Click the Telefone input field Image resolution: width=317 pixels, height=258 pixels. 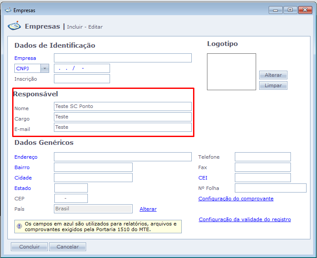point(263,157)
